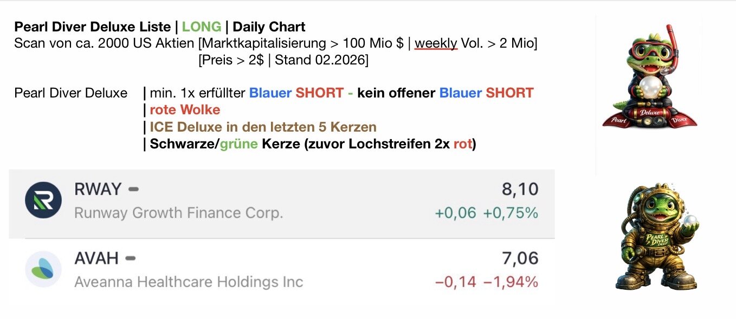Open the Aveanna Healthcare Holdings Inc name
Image resolution: width=736 pixels, height=319 pixels.
(188, 282)
